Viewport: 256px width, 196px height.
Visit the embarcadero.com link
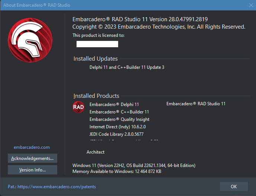tap(32, 147)
